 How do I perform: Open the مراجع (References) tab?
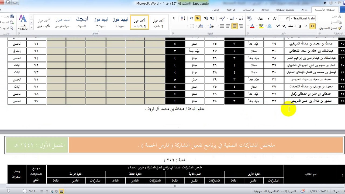tap(265, 10)
